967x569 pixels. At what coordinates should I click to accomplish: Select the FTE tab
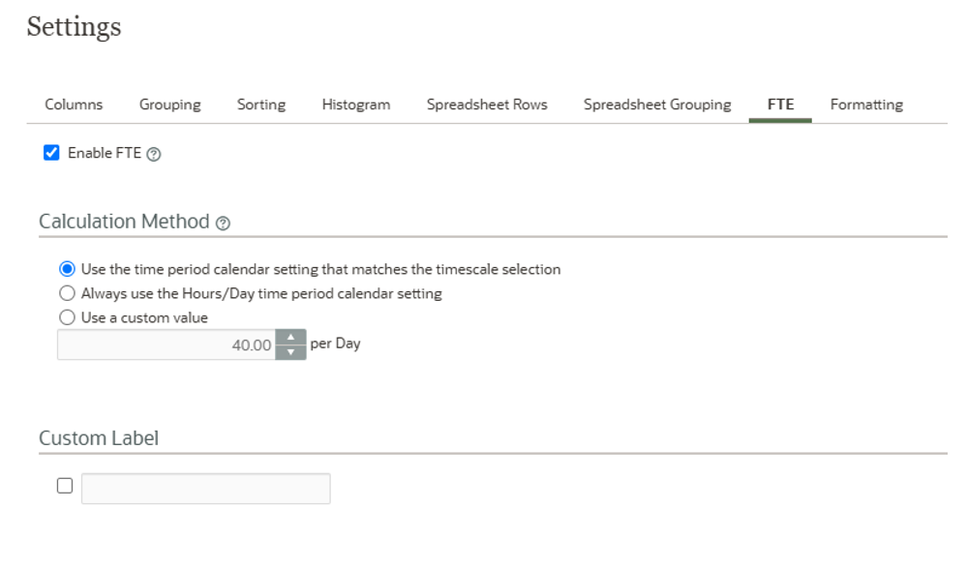point(780,105)
